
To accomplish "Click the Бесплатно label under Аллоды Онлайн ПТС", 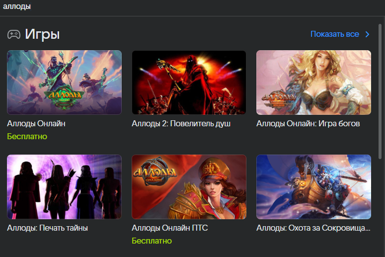I will pyautogui.click(x=152, y=241).
